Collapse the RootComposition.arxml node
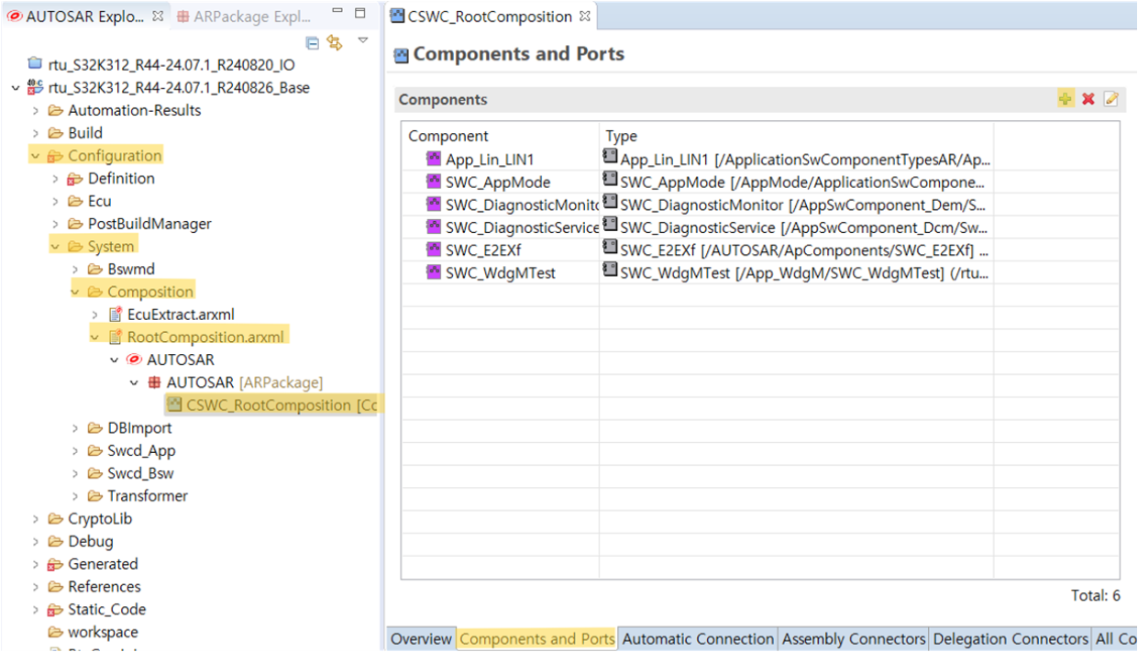The image size is (1138, 652). click(x=95, y=337)
